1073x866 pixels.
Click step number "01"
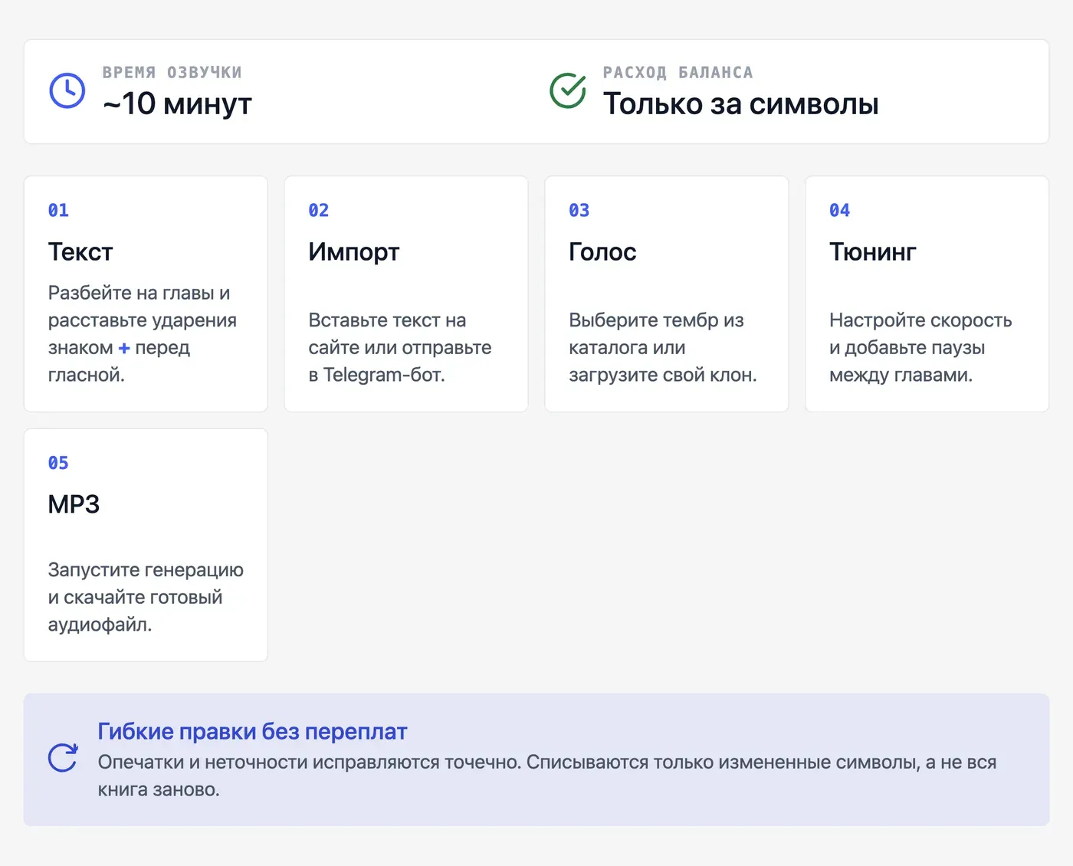pyautogui.click(x=58, y=211)
